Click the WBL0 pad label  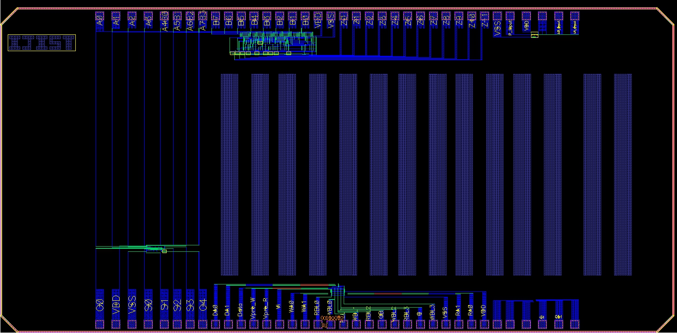(x=330, y=308)
